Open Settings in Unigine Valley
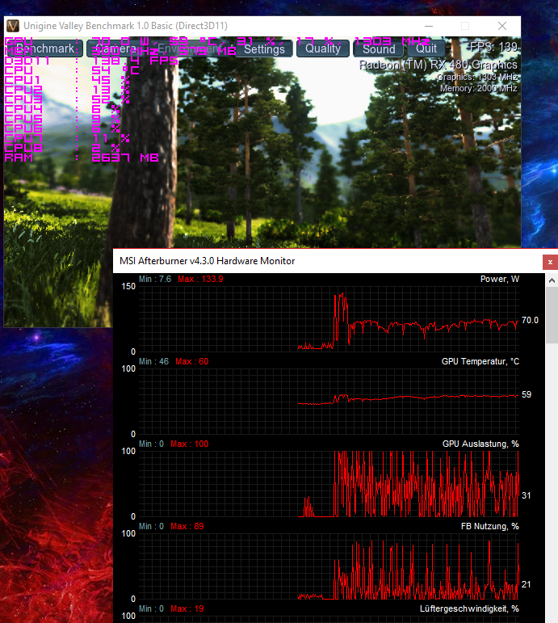 tap(264, 48)
